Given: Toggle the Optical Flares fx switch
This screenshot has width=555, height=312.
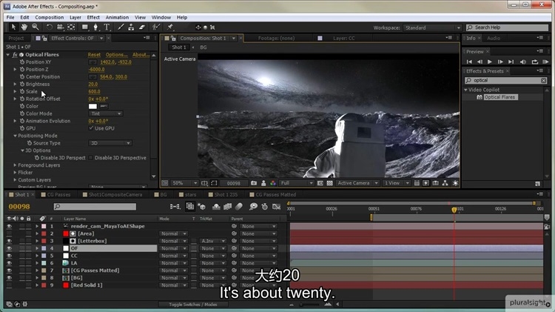Looking at the screenshot, I should (x=15, y=55).
